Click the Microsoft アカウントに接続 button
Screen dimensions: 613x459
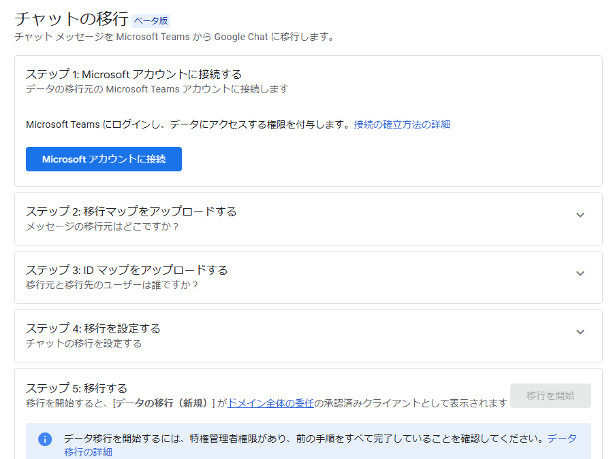pos(104,159)
